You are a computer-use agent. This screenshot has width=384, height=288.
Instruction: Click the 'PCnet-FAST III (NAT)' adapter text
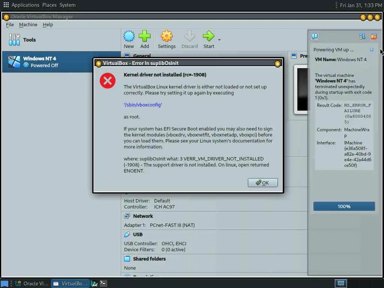click(x=172, y=225)
